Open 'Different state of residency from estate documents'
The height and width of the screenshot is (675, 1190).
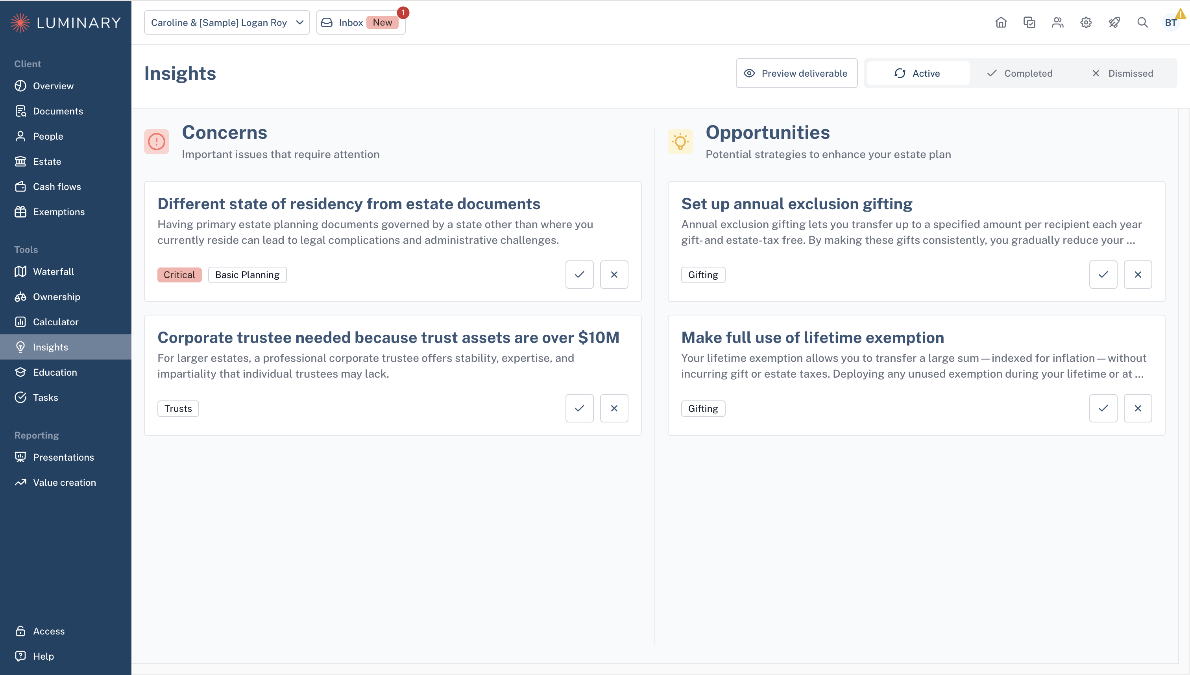[x=349, y=203]
